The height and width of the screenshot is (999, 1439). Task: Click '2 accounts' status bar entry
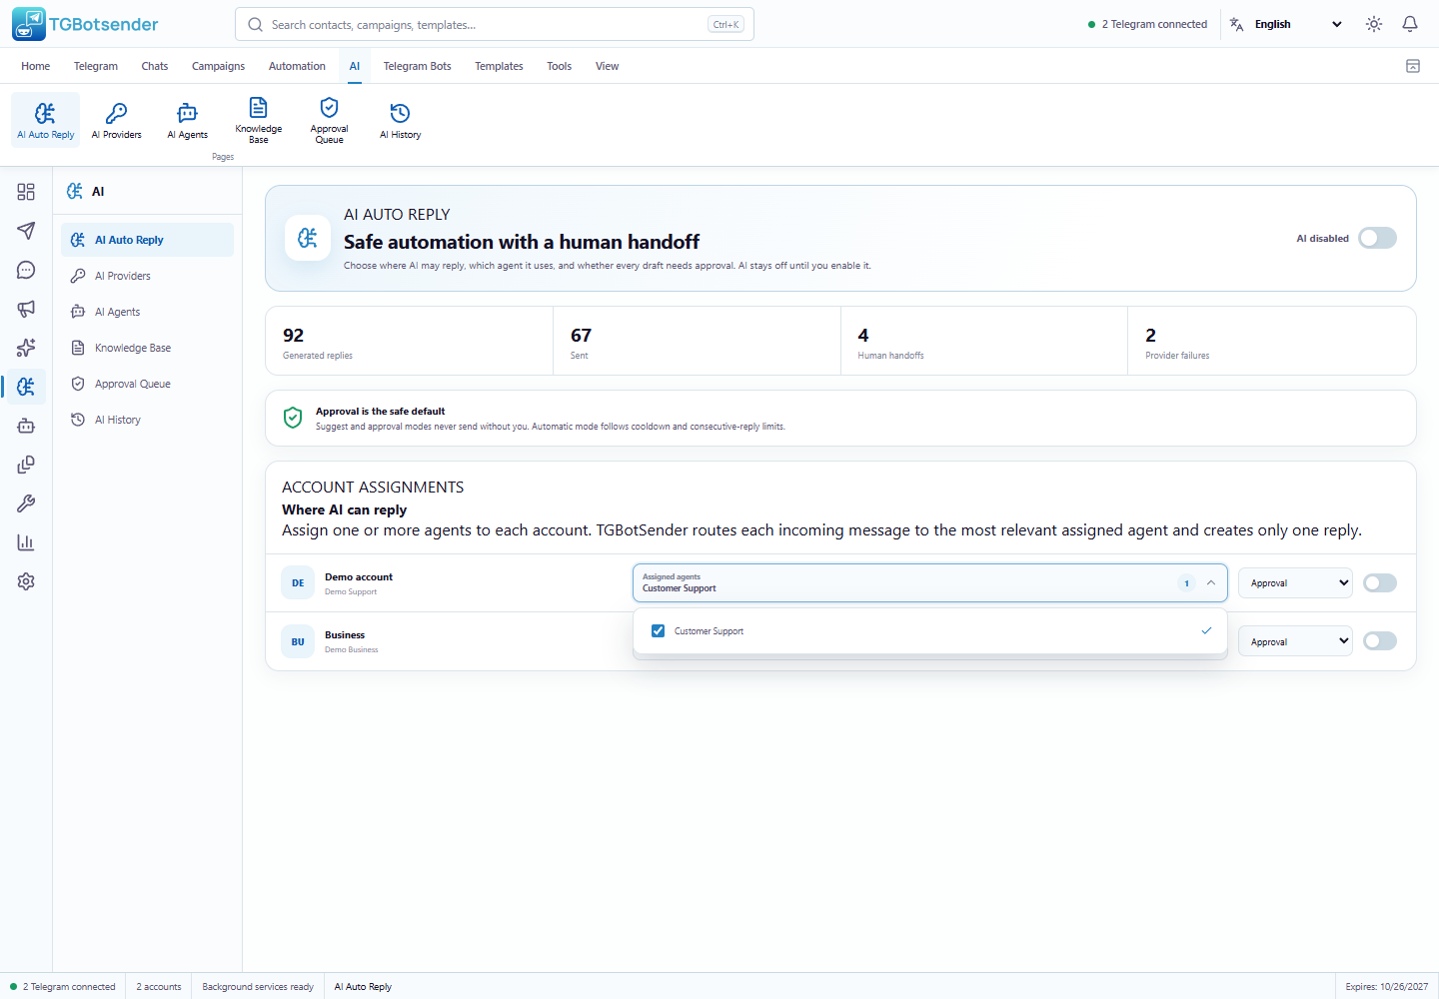click(159, 987)
